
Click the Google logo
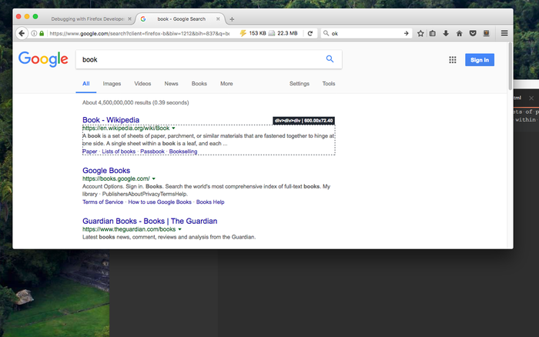coord(43,59)
